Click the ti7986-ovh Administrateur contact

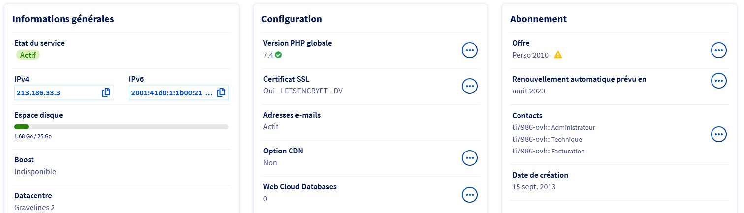tap(553, 127)
